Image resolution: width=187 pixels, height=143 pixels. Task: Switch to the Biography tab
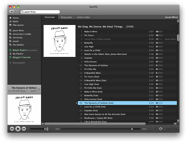tap(66, 17)
